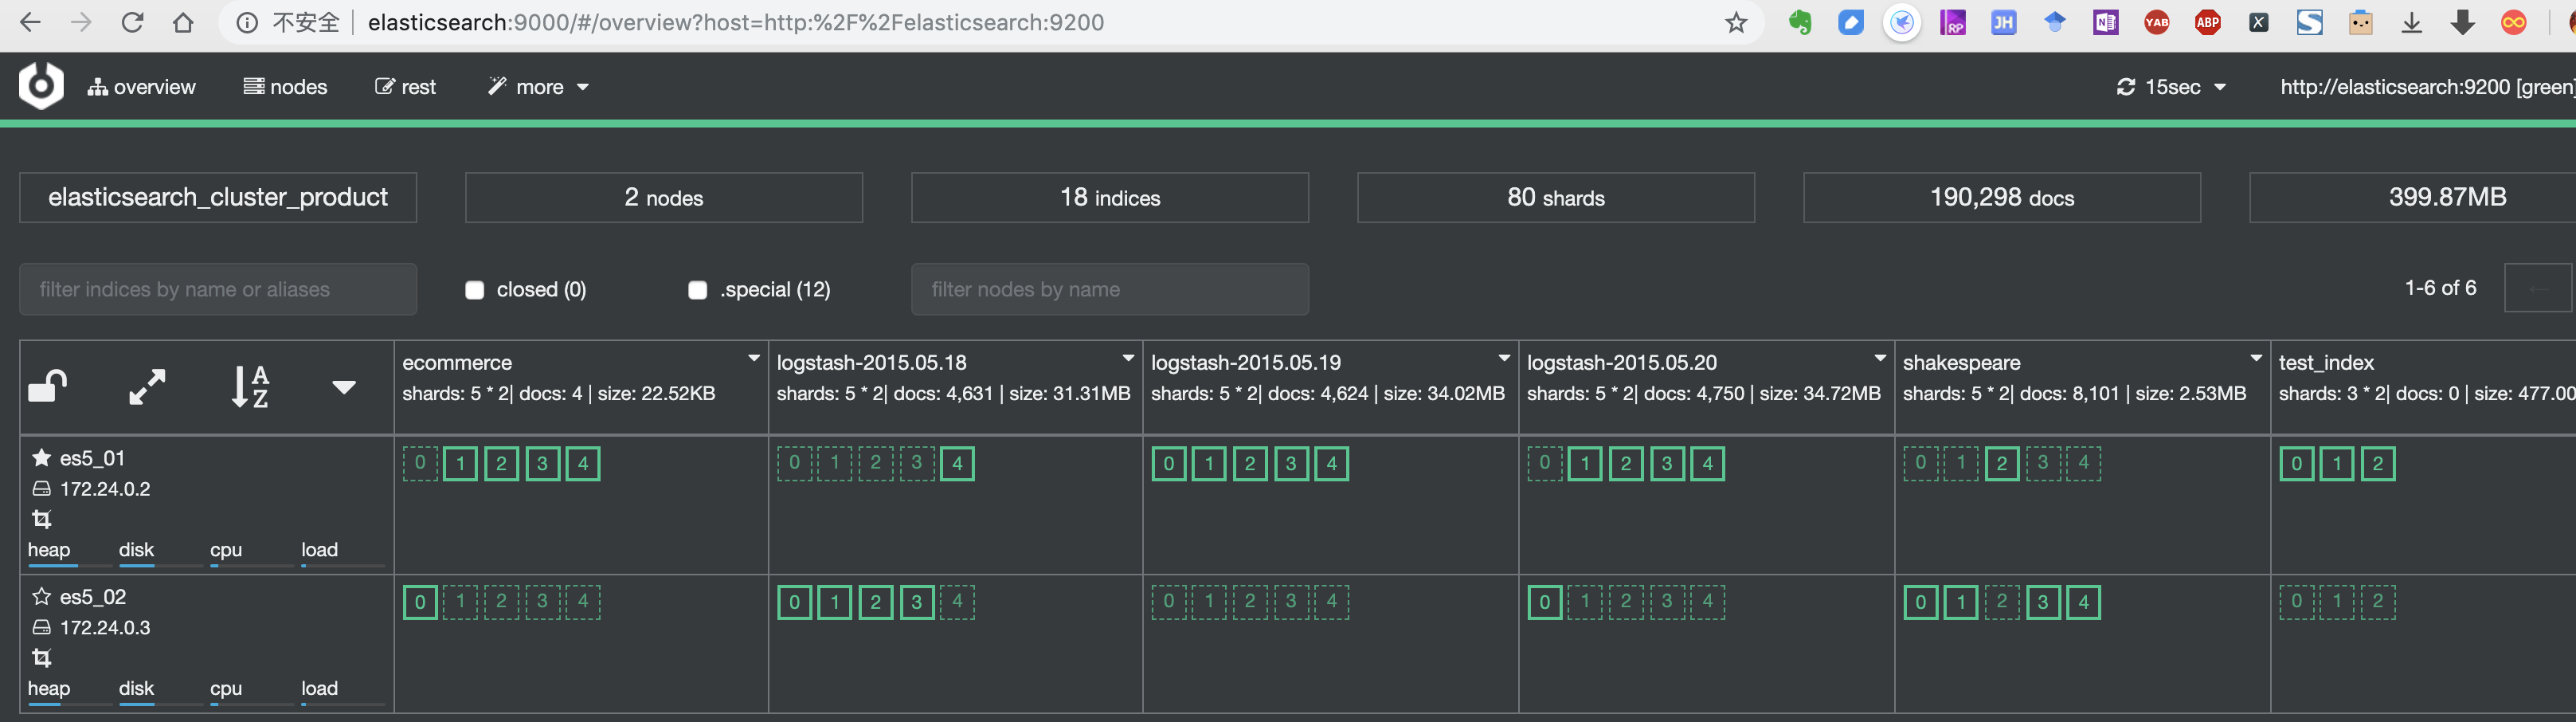Click the crop-like icon under es5_01
Screen dimensions: 2576x722
(41, 519)
